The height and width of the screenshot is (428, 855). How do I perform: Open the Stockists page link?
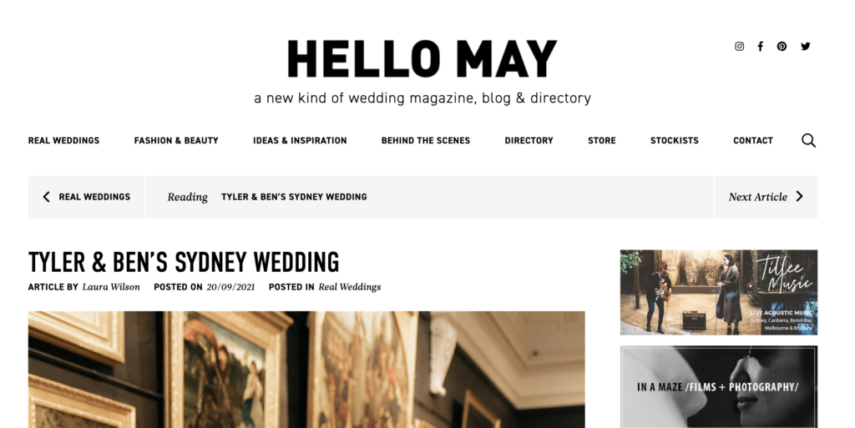pos(675,140)
